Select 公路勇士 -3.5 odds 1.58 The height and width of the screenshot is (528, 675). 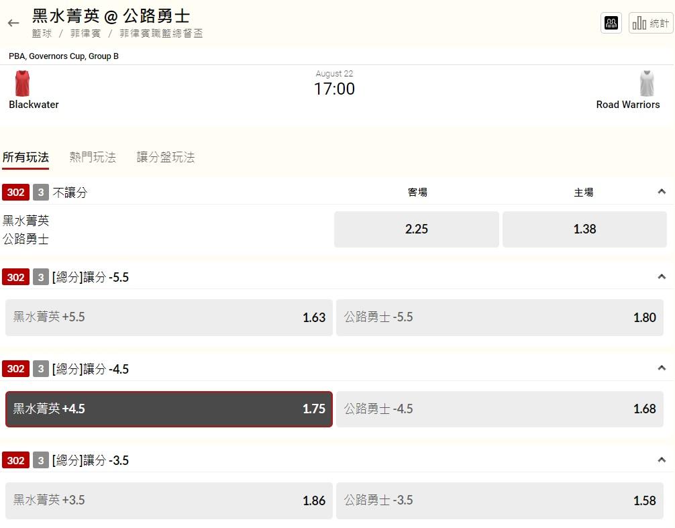pyautogui.click(x=499, y=500)
